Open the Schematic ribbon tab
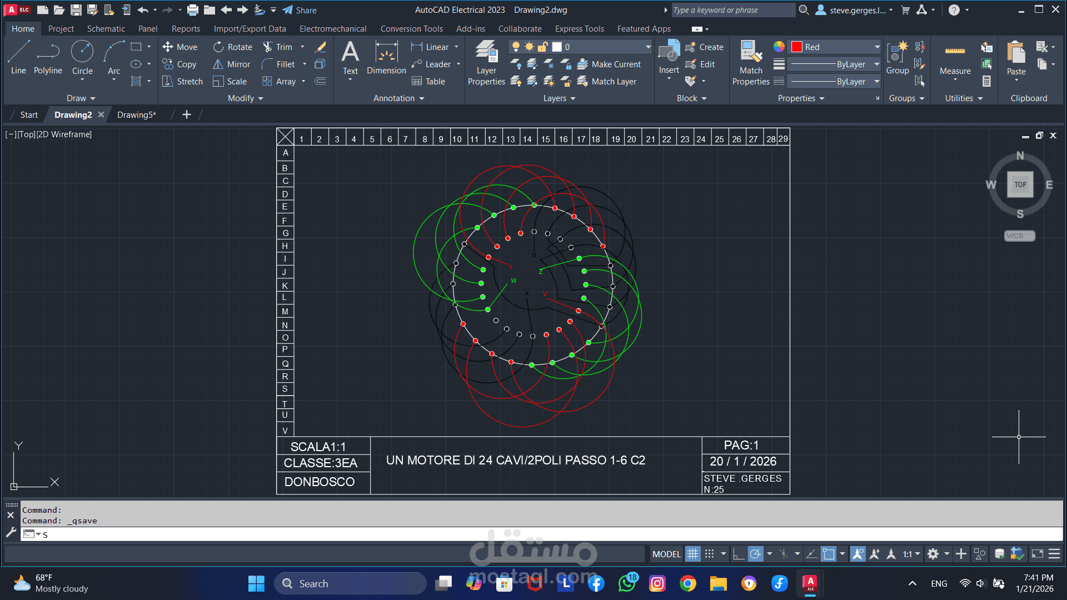The width and height of the screenshot is (1067, 600). [106, 29]
